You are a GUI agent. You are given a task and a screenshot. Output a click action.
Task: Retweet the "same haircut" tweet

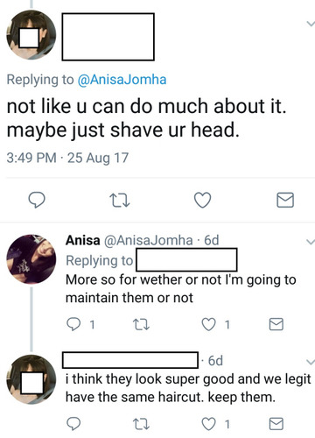pos(141,424)
